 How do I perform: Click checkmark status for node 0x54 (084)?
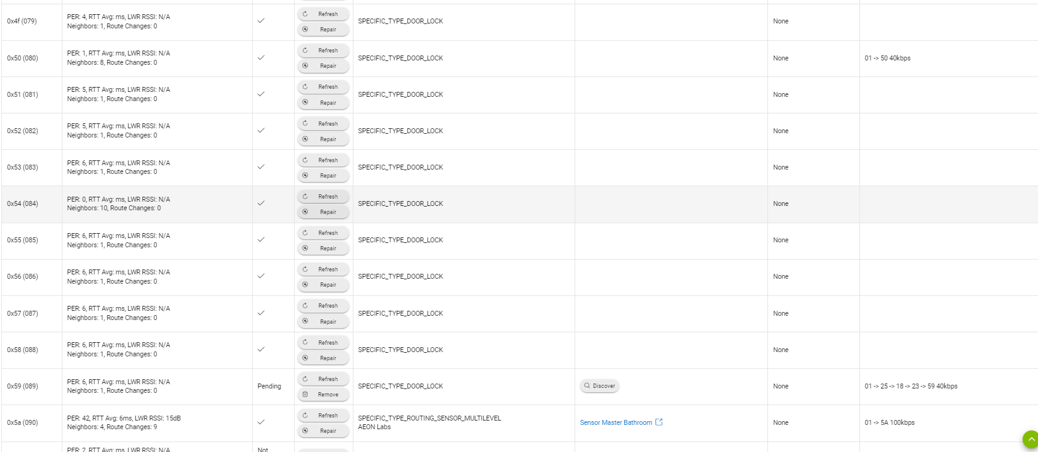click(x=261, y=203)
